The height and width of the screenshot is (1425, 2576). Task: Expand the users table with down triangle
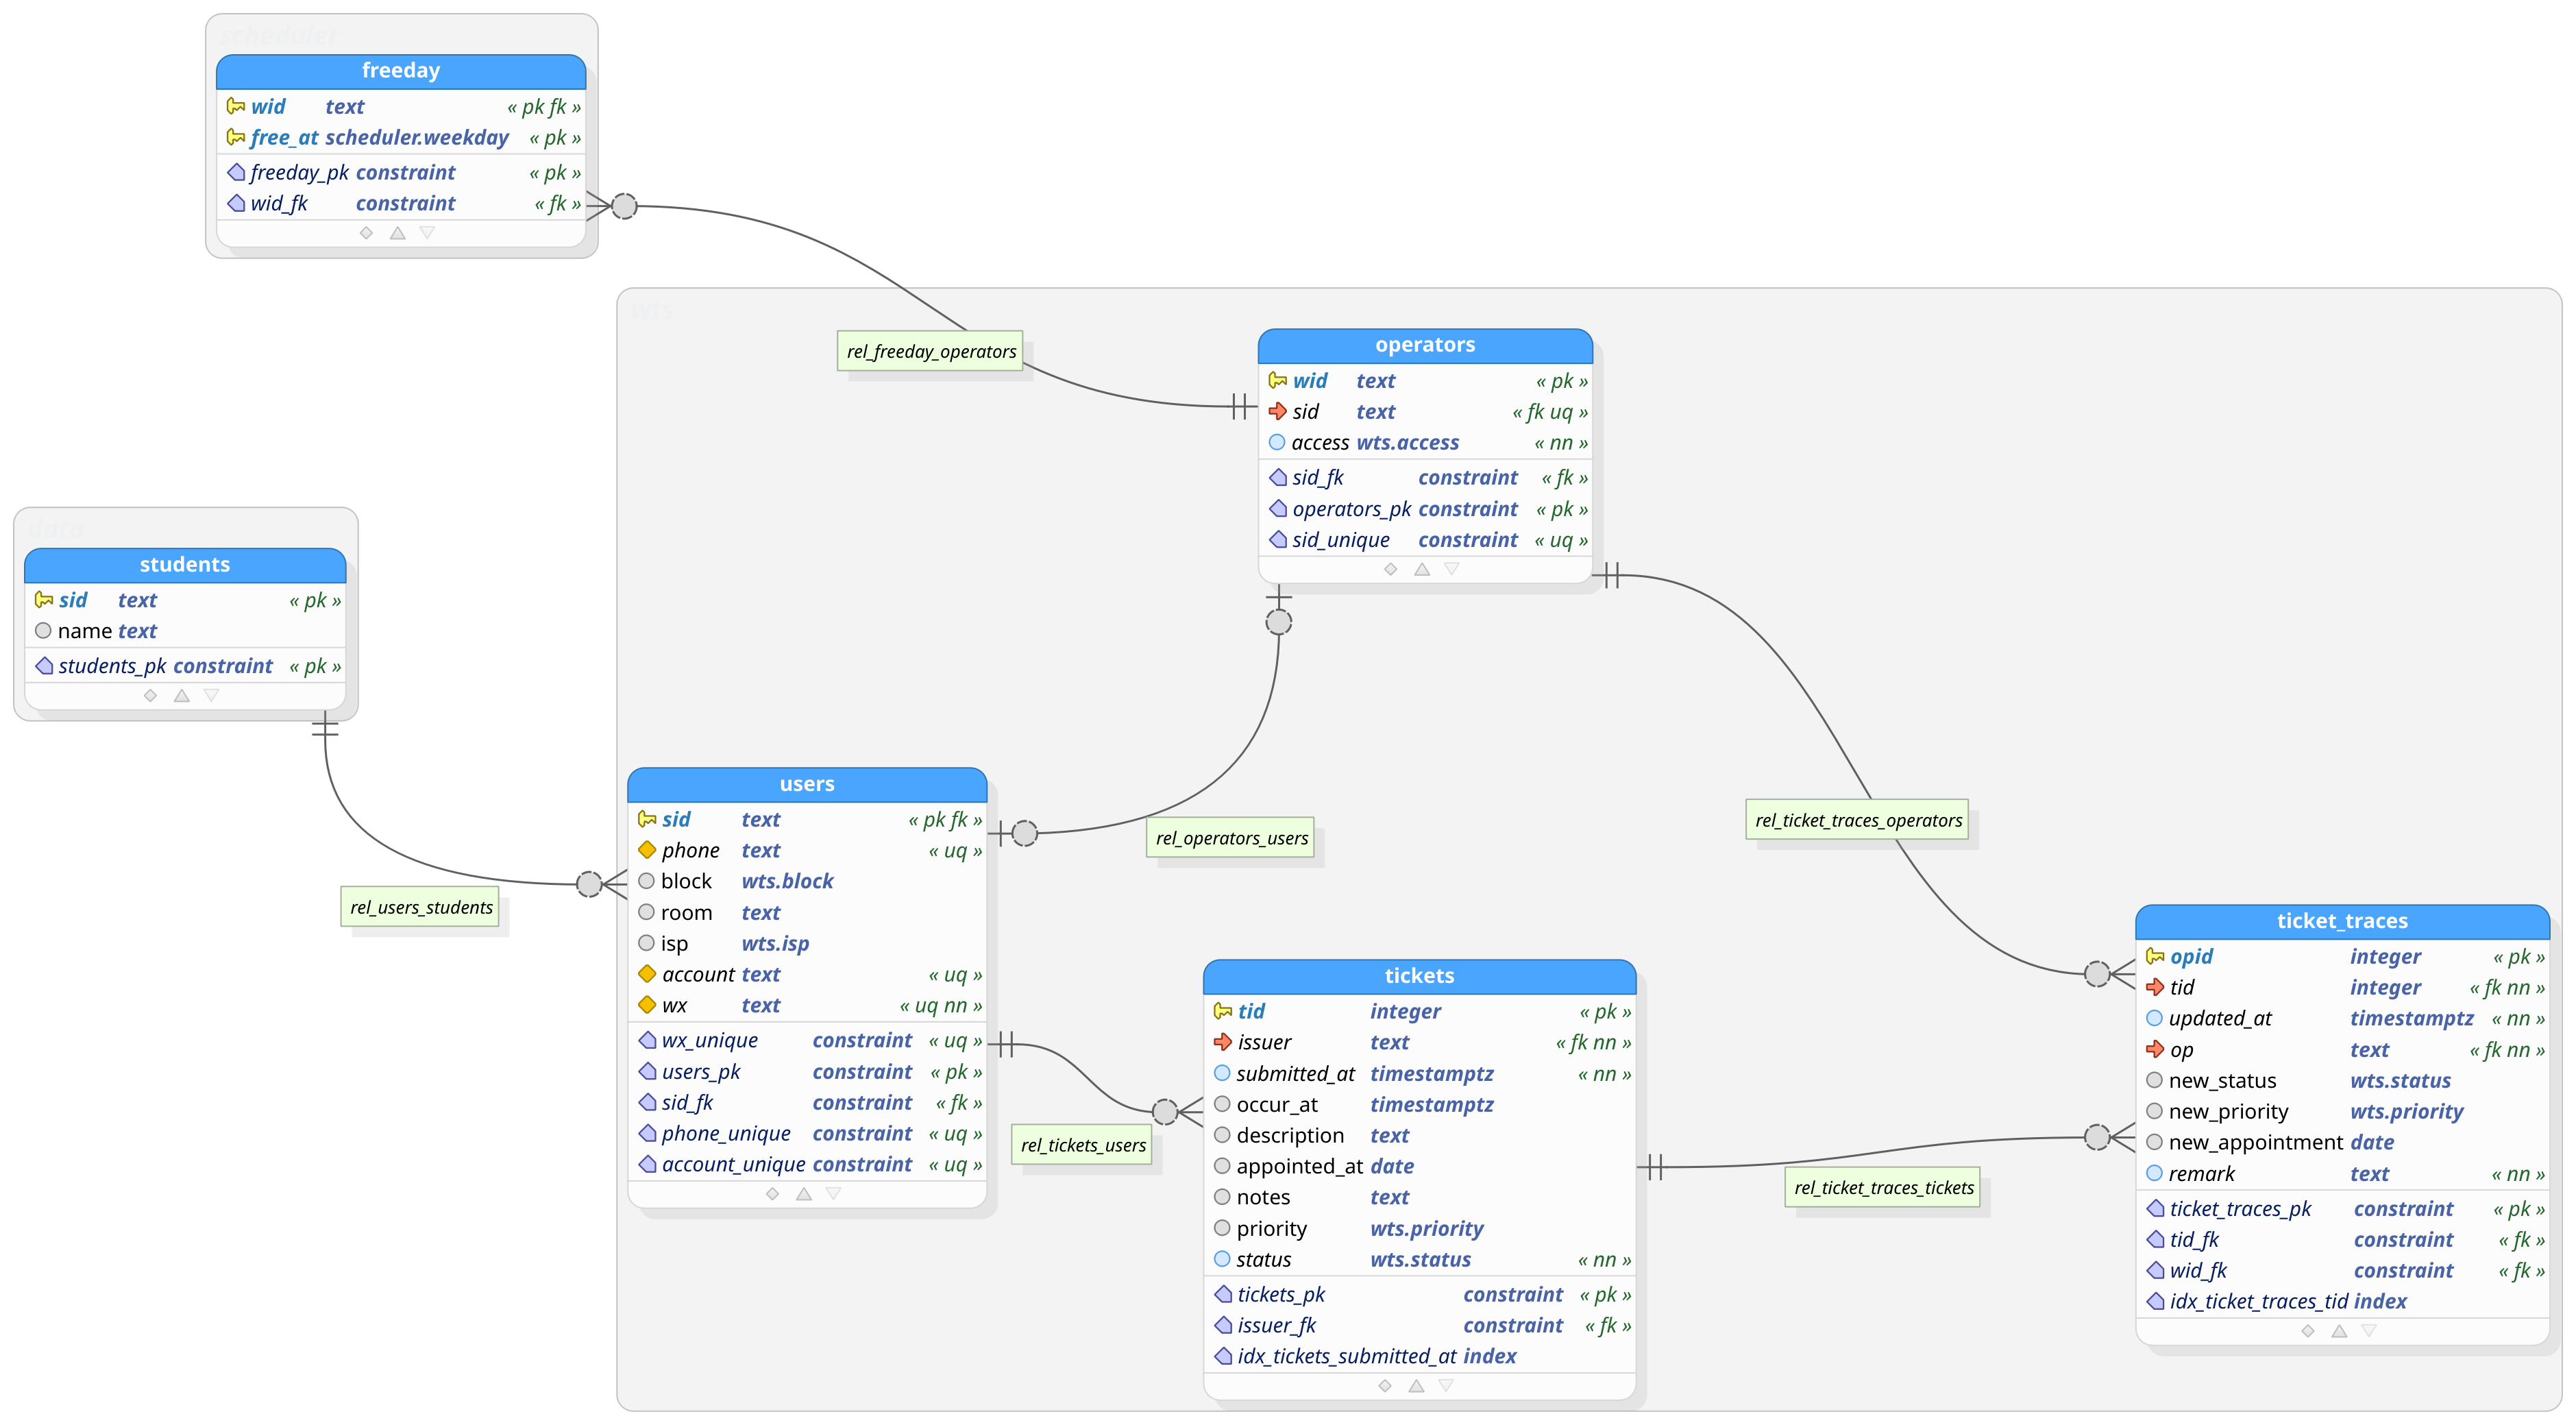coord(833,1194)
